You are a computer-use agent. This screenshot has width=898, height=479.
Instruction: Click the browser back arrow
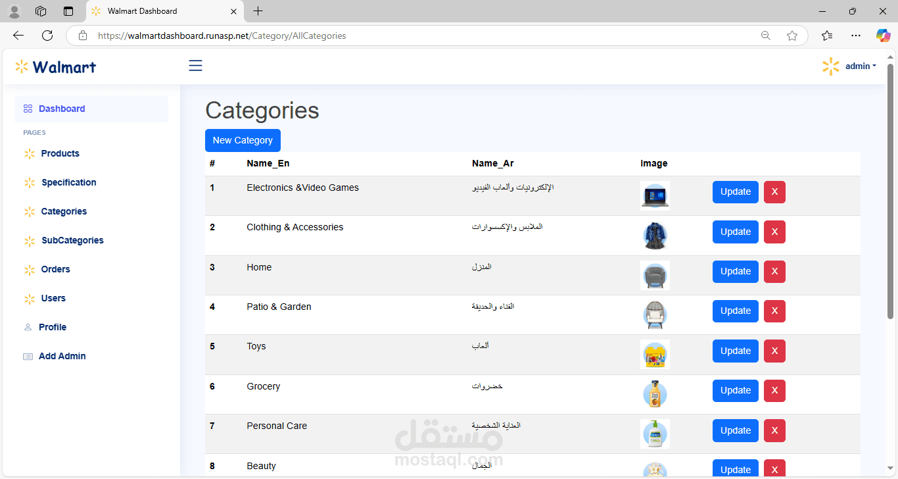click(x=18, y=36)
